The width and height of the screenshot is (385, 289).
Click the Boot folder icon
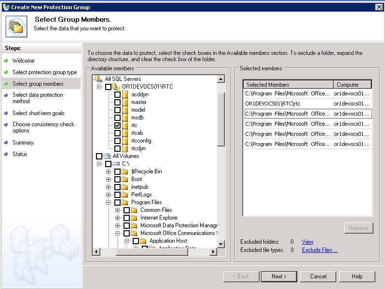click(x=125, y=179)
